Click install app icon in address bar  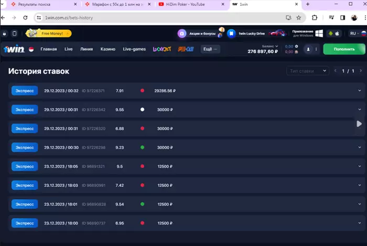point(288,18)
